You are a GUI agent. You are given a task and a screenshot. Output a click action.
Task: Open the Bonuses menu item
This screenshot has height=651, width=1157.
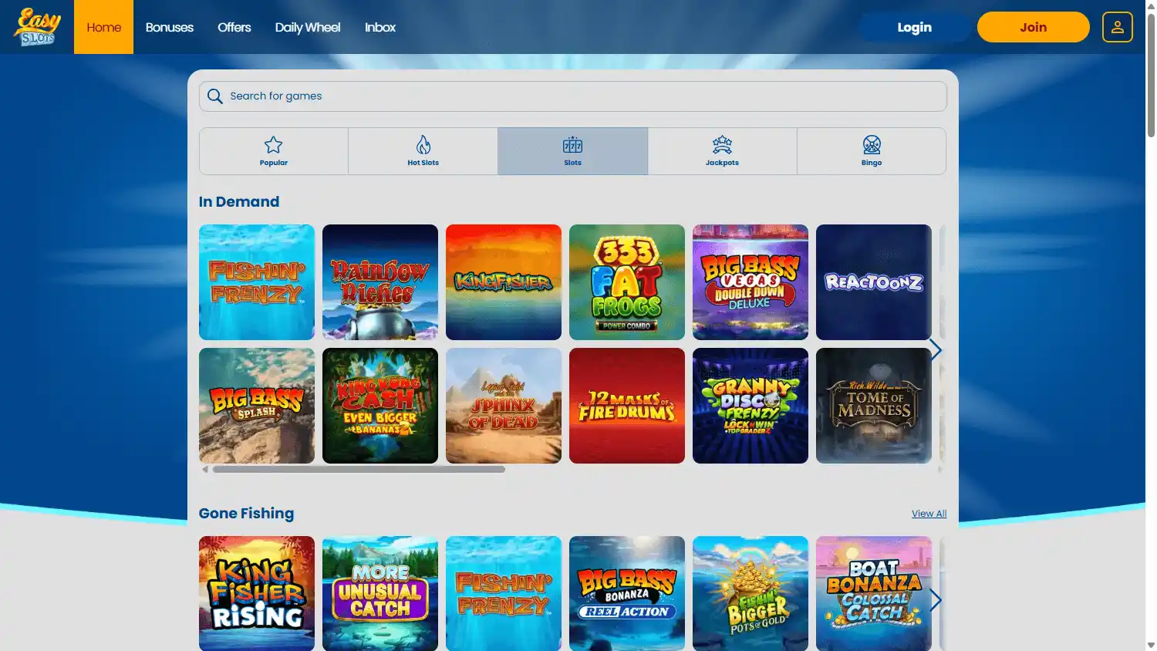point(170,27)
